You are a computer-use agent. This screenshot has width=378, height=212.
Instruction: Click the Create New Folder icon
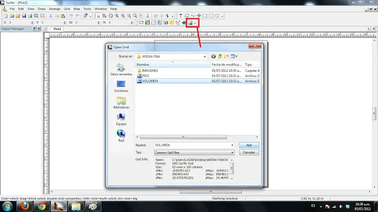click(226, 57)
